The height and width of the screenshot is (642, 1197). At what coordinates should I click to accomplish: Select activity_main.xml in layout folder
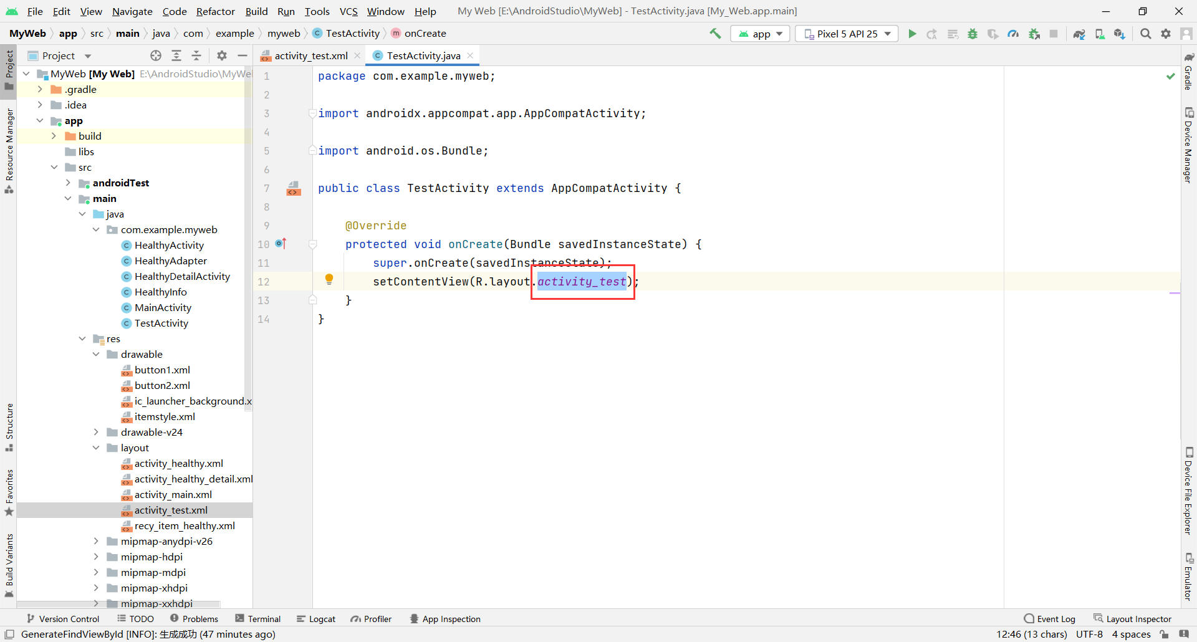[173, 494]
